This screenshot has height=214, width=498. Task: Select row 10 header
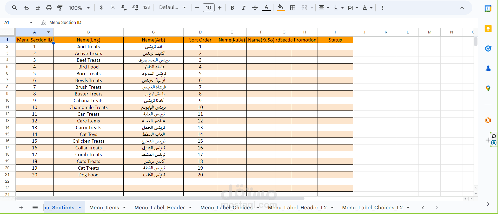[7, 100]
